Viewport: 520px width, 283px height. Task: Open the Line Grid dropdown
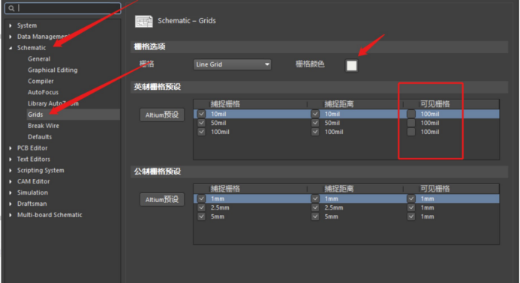(x=232, y=64)
